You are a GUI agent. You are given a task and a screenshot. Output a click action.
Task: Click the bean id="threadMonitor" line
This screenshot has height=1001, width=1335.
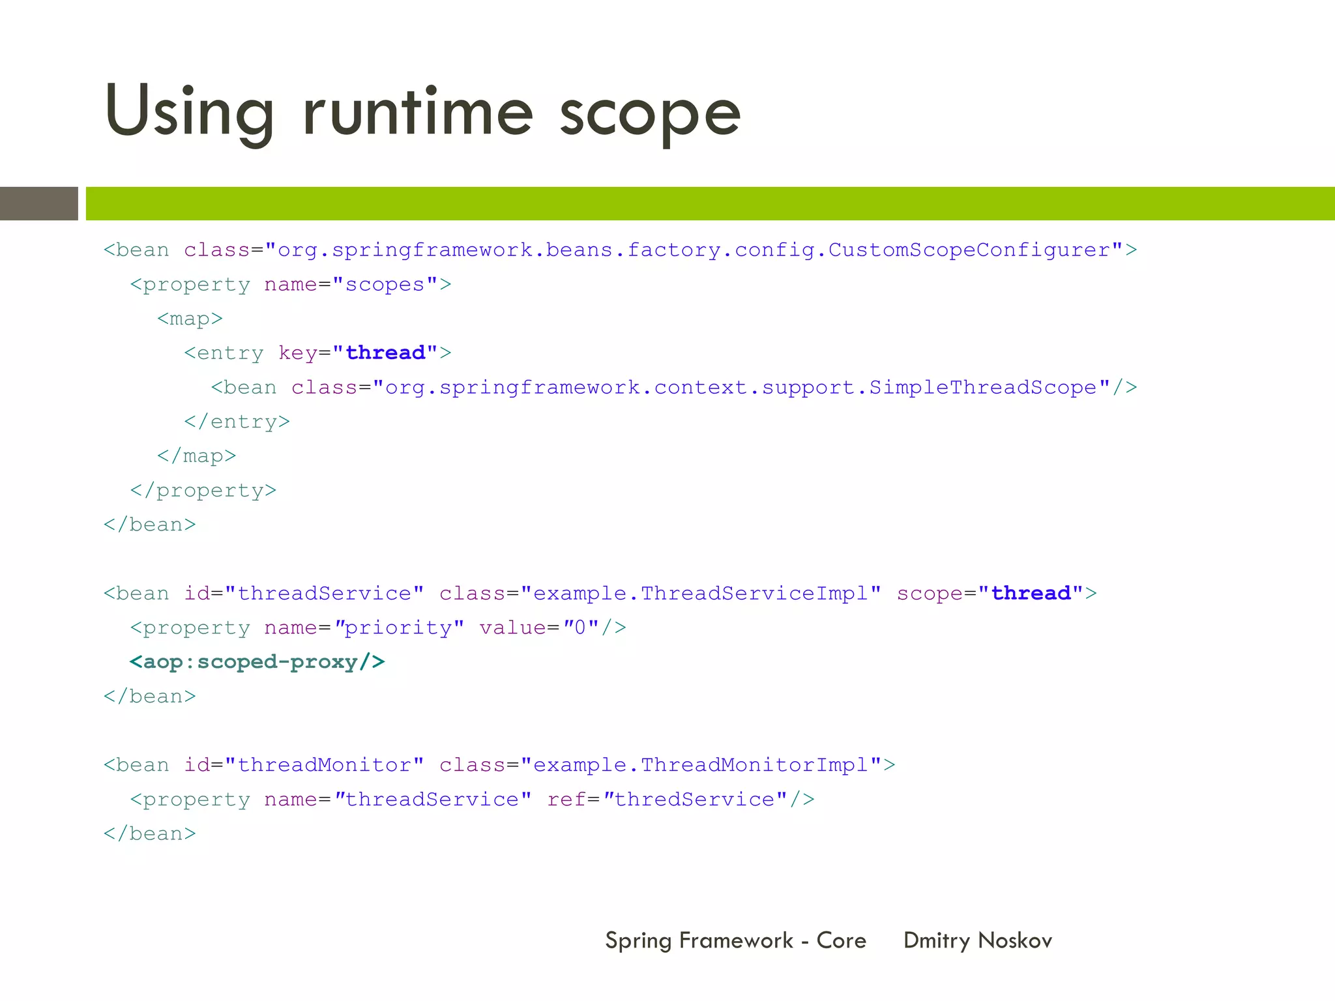pos(499,765)
